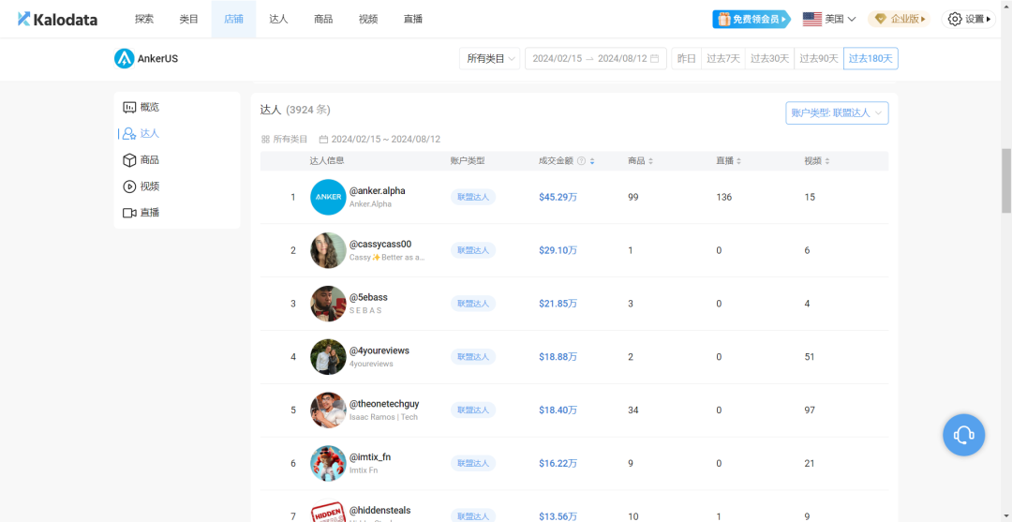Click the settings gear icon
Viewport: 1012px width, 522px height.
[954, 19]
